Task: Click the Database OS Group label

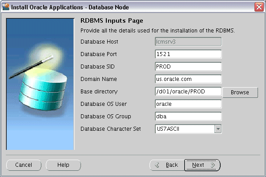Action: click(106, 117)
